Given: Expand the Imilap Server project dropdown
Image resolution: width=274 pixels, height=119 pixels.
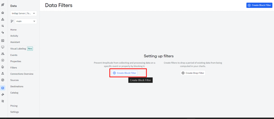Looking at the screenshot, I should point(24,13).
